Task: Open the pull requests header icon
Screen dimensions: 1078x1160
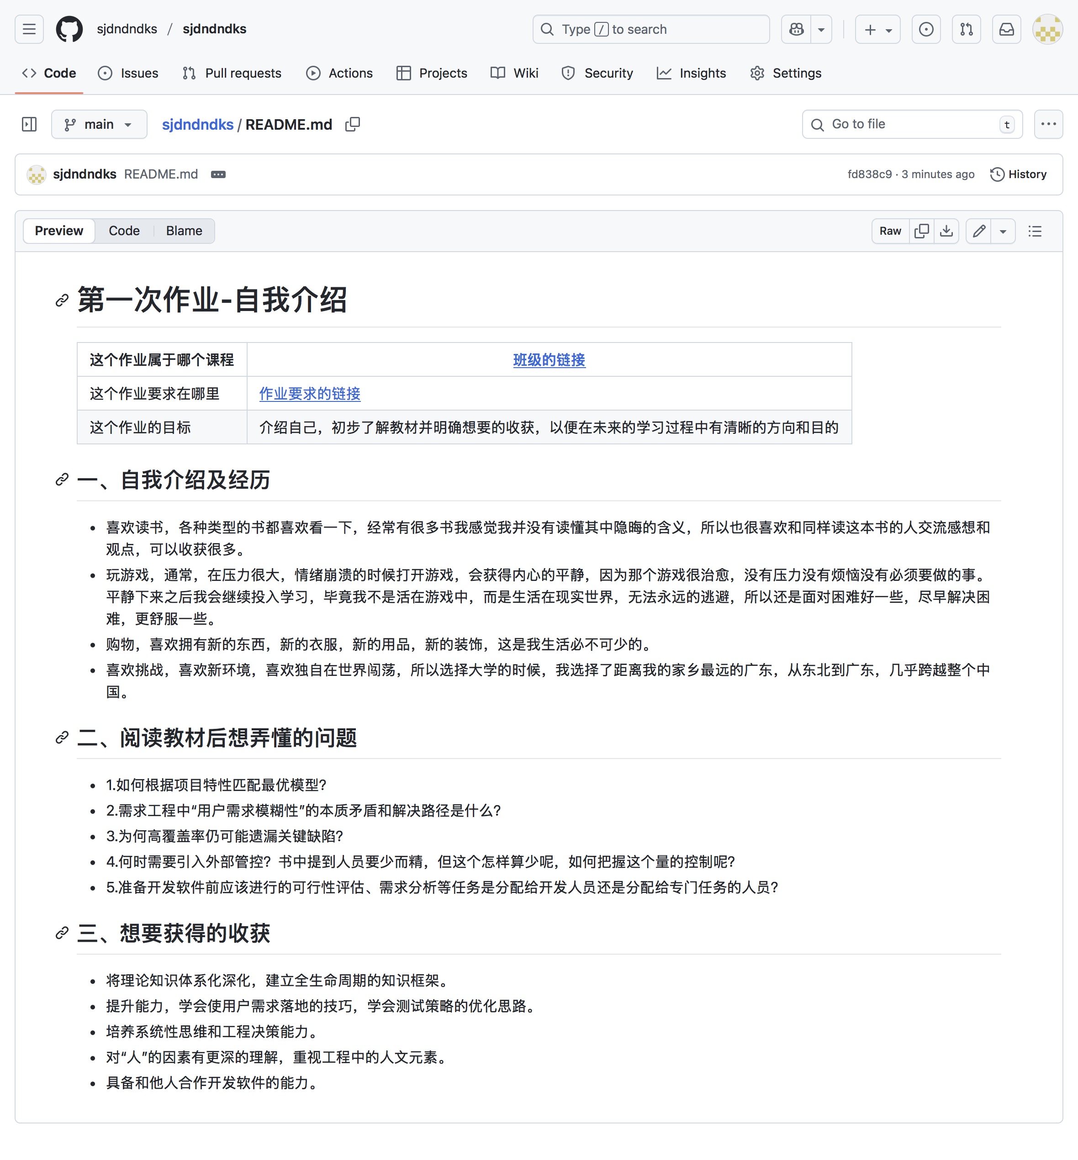Action: [966, 29]
